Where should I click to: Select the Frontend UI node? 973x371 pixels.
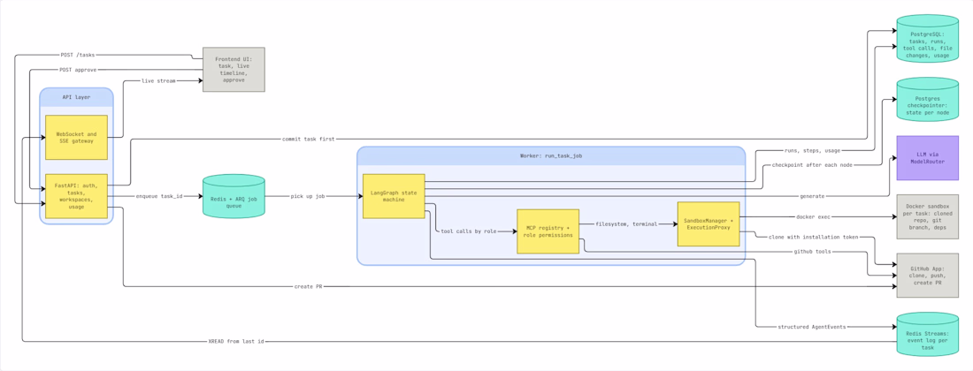point(234,70)
